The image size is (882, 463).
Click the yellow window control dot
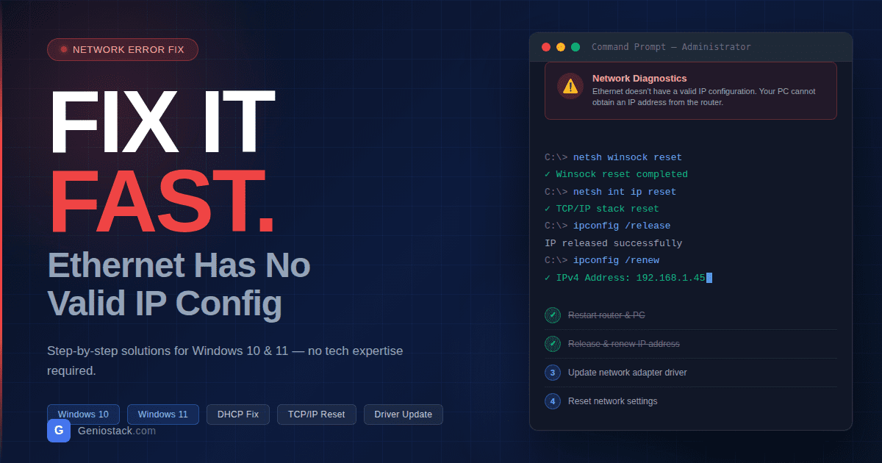coord(561,47)
